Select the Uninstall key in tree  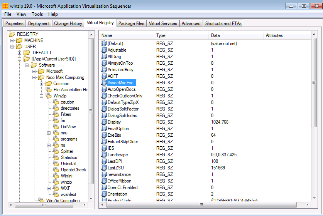click(69, 164)
